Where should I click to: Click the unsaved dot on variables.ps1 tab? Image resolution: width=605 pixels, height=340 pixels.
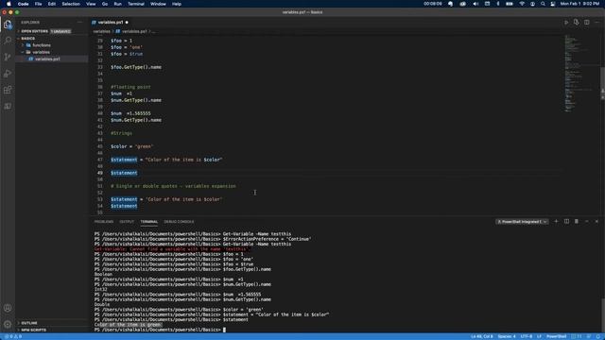[x=127, y=23]
